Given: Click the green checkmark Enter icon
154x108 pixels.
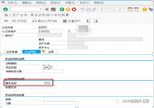Looking at the screenshot, I should (5, 9).
